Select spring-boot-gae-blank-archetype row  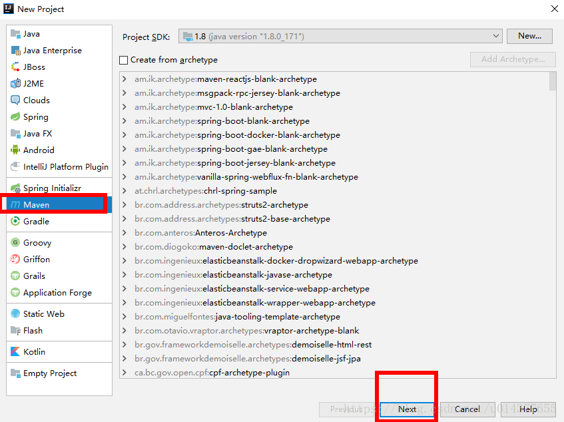pos(334,149)
